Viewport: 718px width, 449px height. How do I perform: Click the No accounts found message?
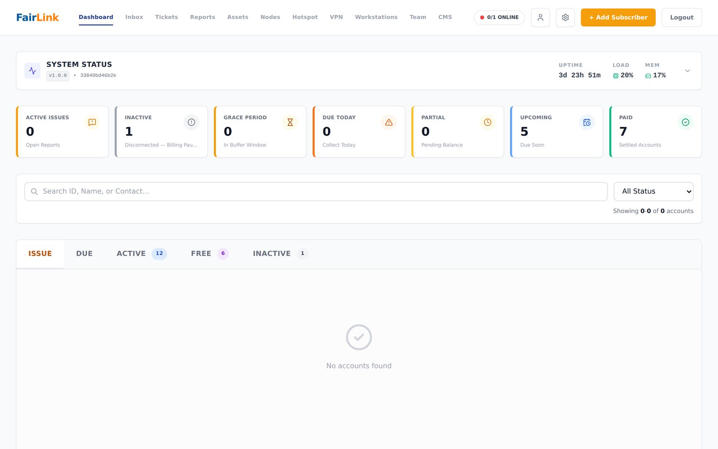(359, 366)
